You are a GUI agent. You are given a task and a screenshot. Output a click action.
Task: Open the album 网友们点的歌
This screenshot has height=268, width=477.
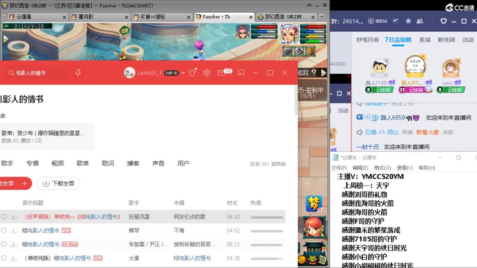click(189, 217)
